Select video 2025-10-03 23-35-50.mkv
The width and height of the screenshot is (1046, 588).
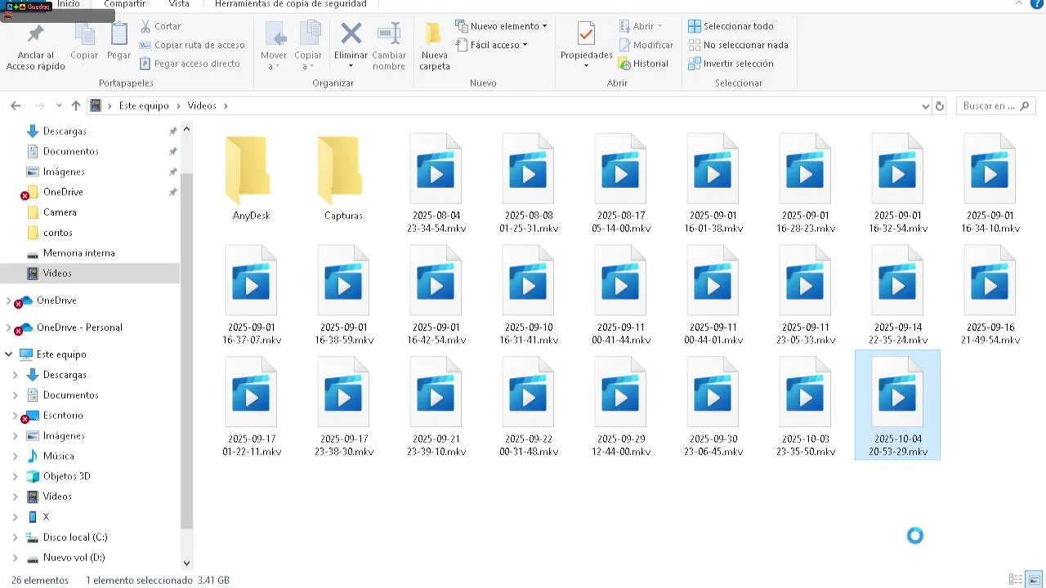[x=806, y=407]
